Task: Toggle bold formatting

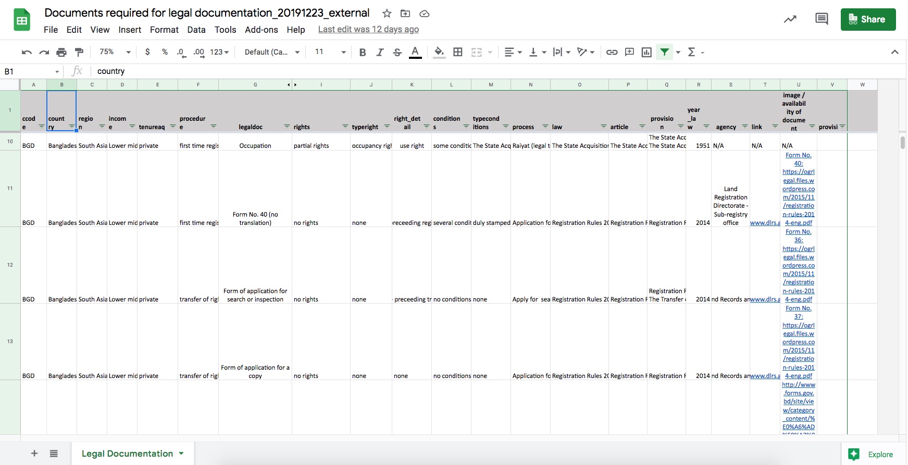Action: pyautogui.click(x=363, y=52)
